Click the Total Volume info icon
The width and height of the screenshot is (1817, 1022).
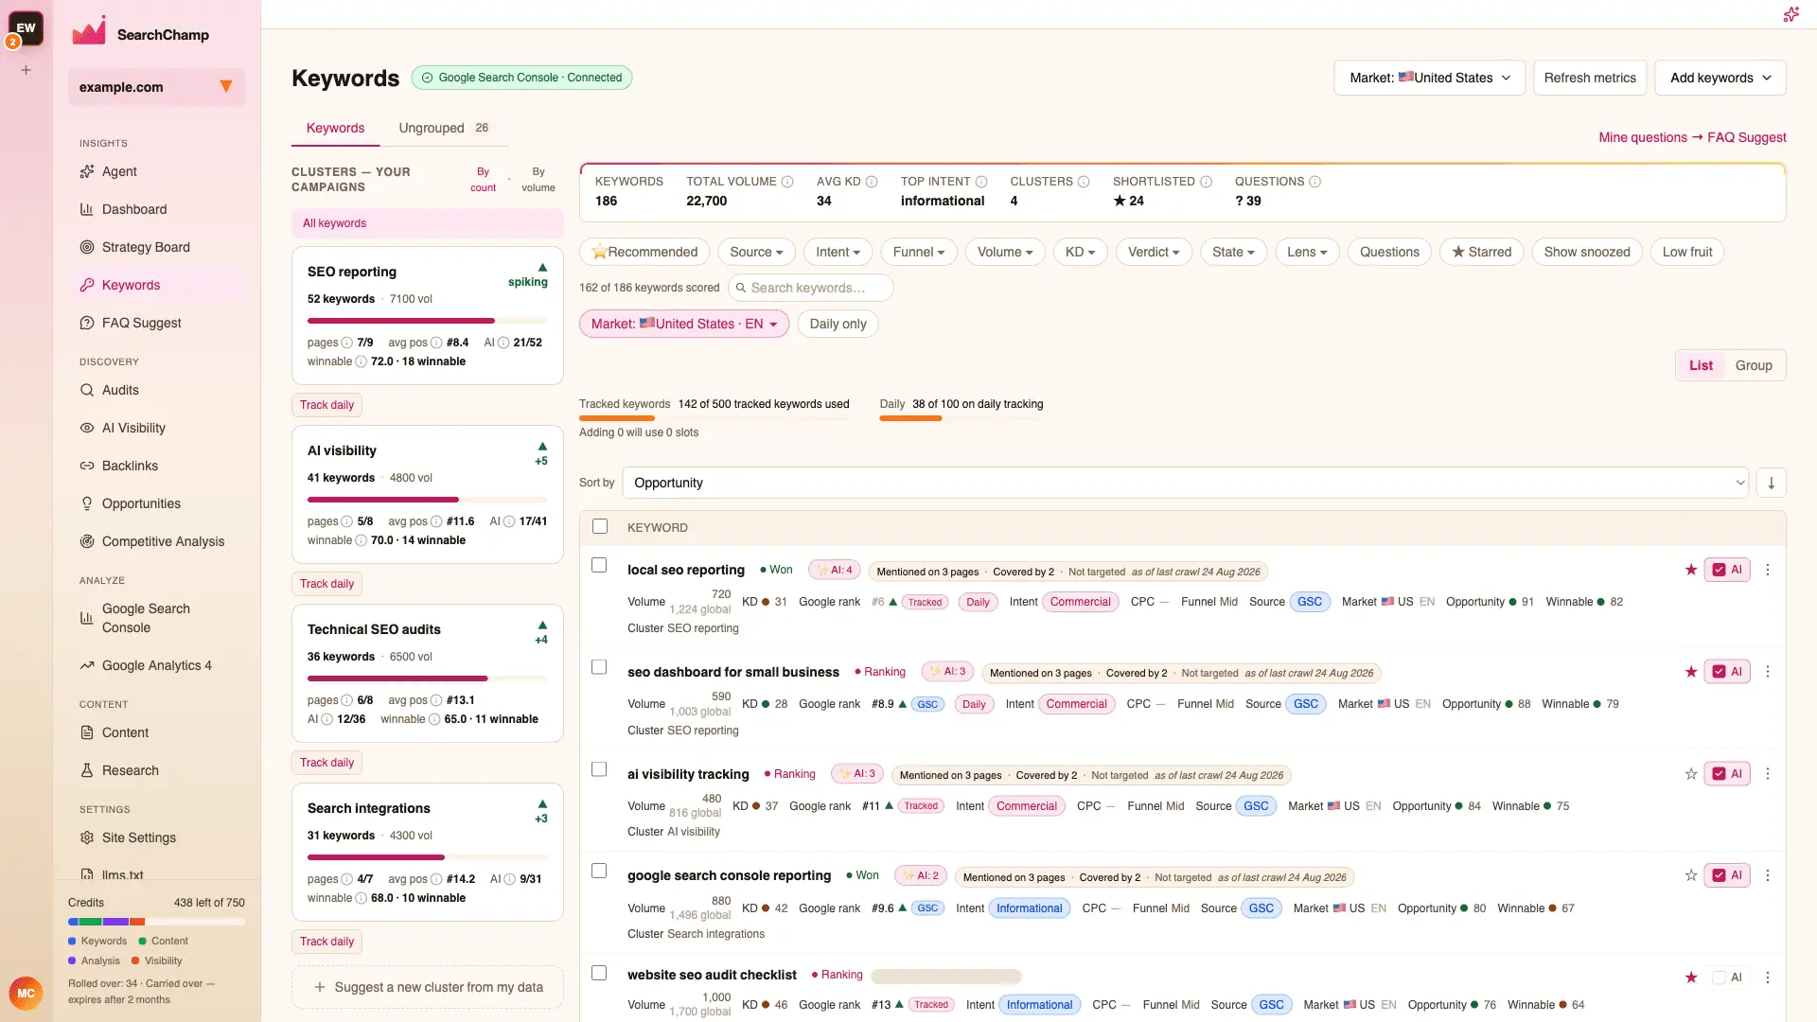tap(787, 182)
